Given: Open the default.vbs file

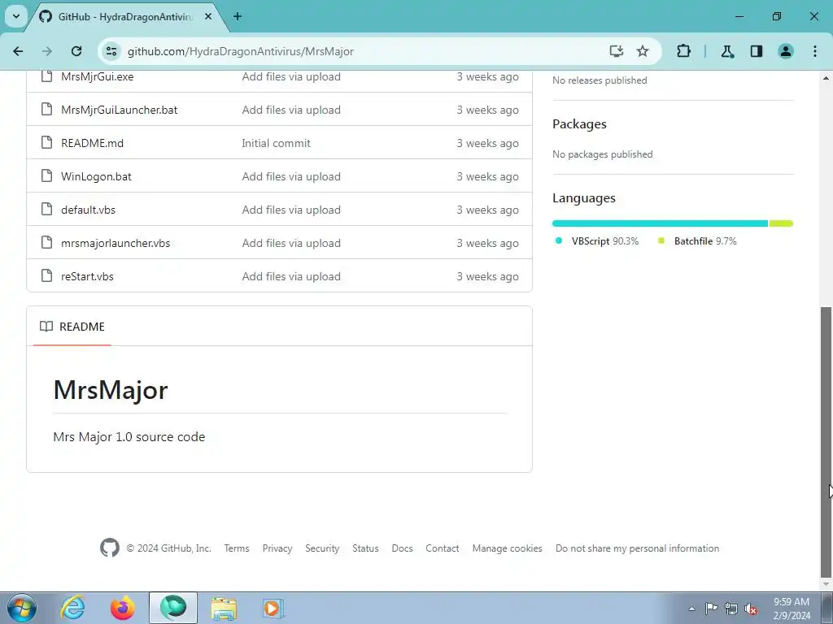Looking at the screenshot, I should [x=88, y=210].
